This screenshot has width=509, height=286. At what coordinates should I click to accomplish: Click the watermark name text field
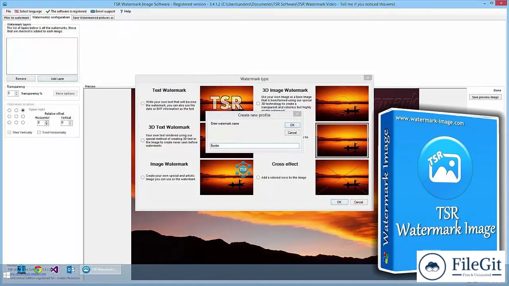(254, 146)
